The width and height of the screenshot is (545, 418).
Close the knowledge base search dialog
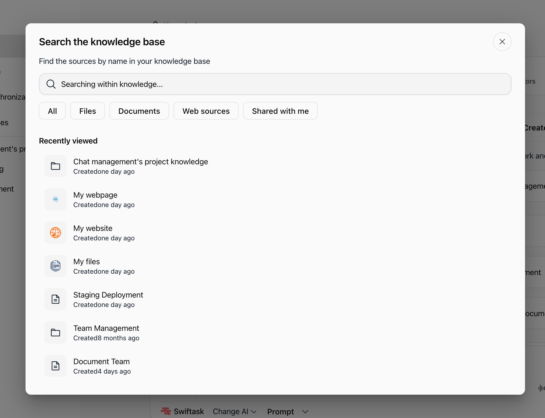[502, 42]
